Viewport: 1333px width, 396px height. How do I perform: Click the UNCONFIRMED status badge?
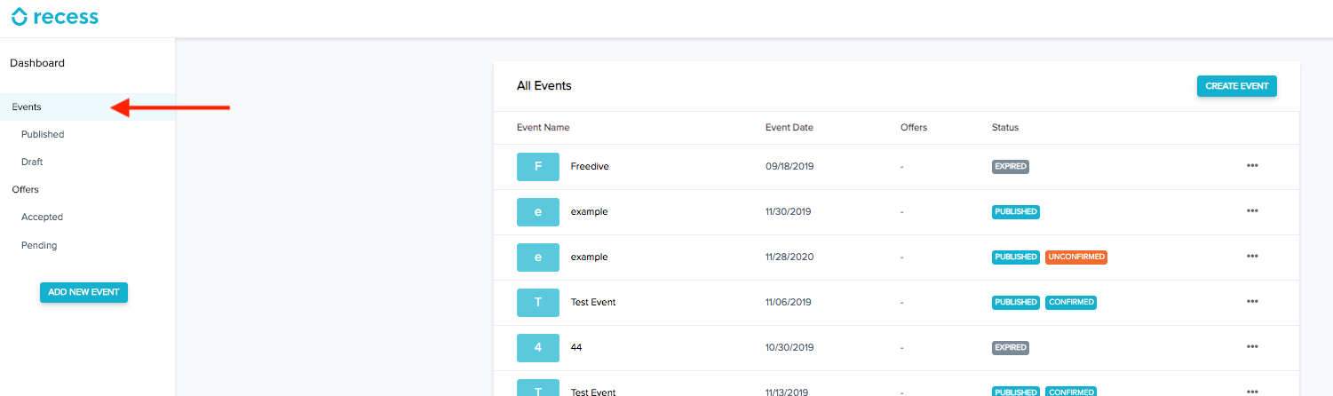pos(1076,257)
